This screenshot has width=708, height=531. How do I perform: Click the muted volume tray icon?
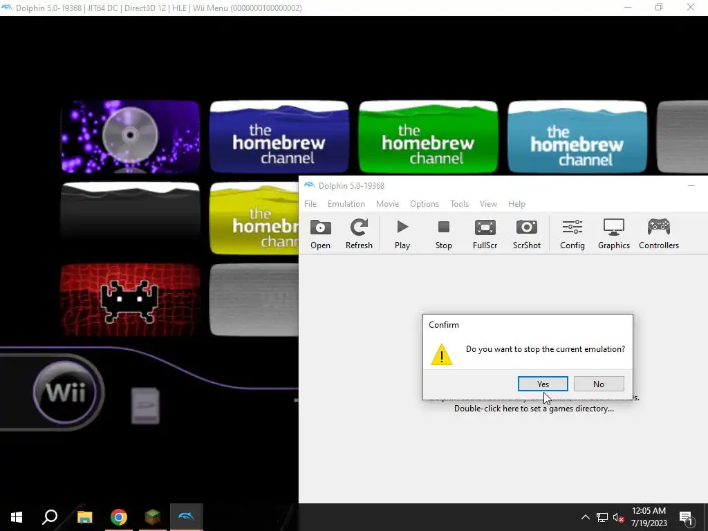coord(619,517)
